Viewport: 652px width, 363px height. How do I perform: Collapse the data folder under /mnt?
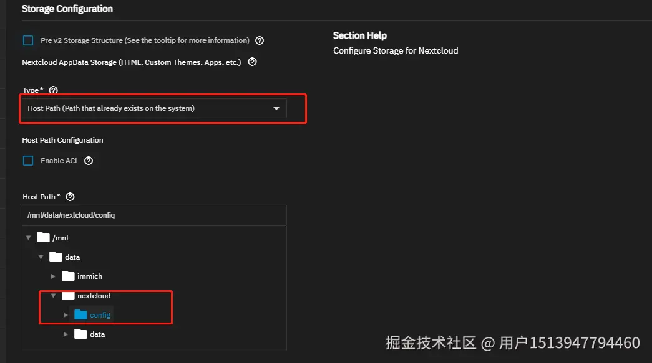click(x=41, y=257)
